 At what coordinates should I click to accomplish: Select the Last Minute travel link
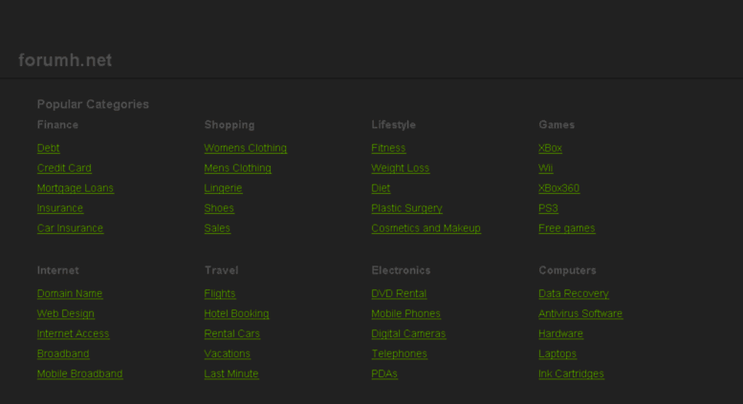coord(231,373)
